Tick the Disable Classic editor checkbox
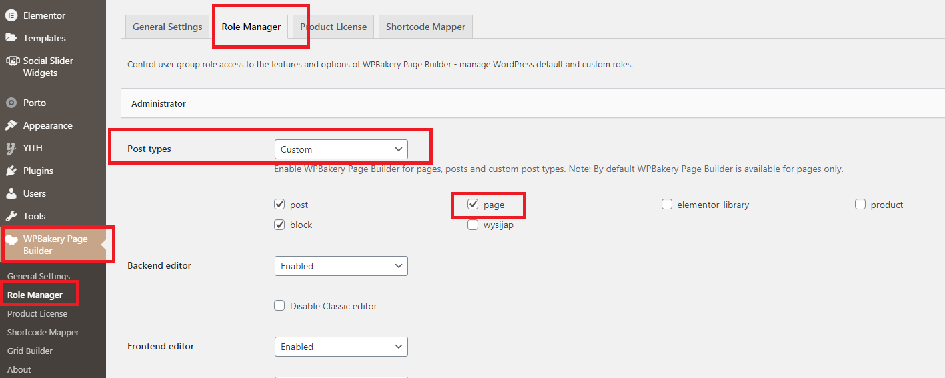 click(x=280, y=306)
